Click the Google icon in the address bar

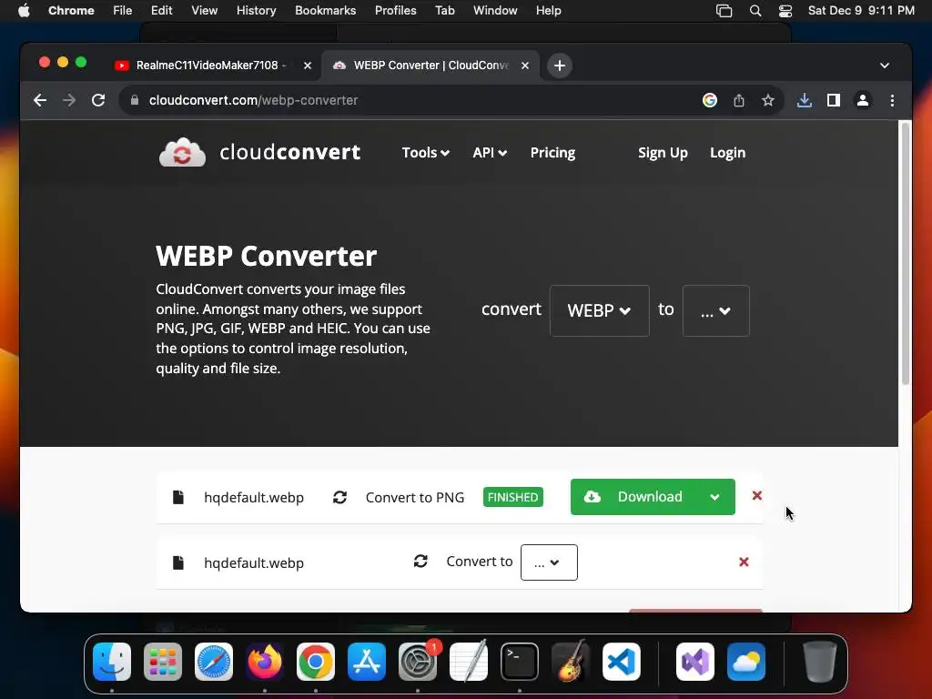pos(710,100)
